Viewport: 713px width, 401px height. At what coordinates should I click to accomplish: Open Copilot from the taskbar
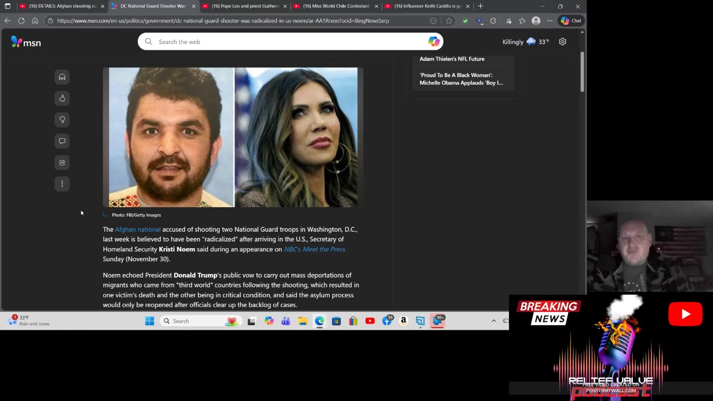click(269, 321)
